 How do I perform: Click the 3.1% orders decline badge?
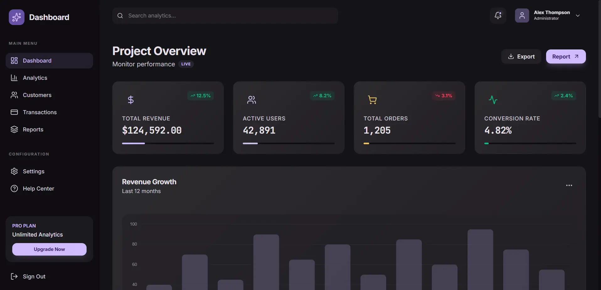pos(444,96)
